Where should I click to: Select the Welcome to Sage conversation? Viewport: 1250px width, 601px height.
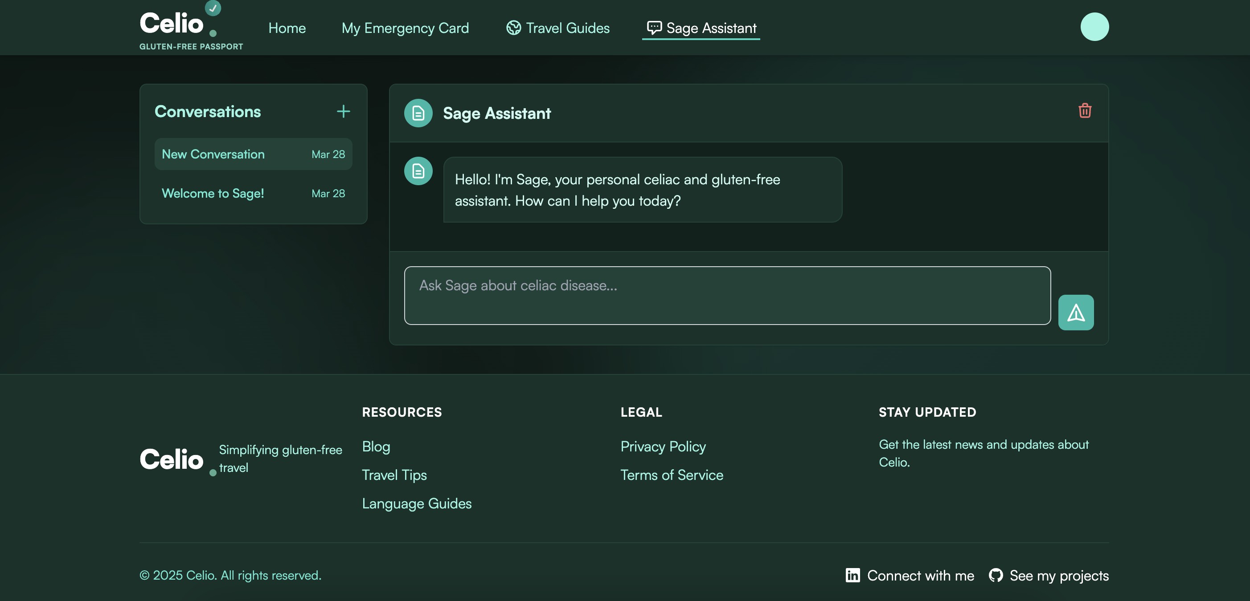[213, 193]
